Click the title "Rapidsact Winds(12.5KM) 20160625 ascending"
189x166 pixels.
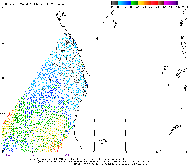(37, 4)
